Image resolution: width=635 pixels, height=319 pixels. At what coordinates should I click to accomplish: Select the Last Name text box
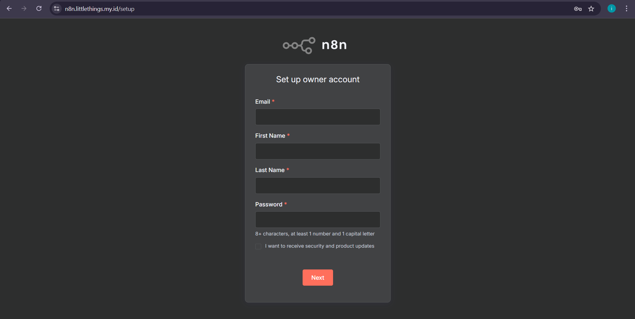317,186
